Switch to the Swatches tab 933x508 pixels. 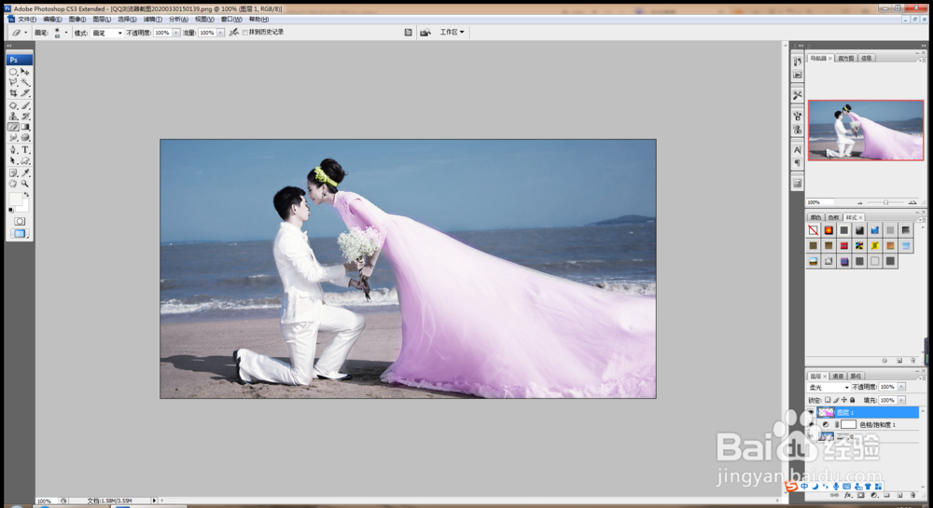[x=833, y=217]
